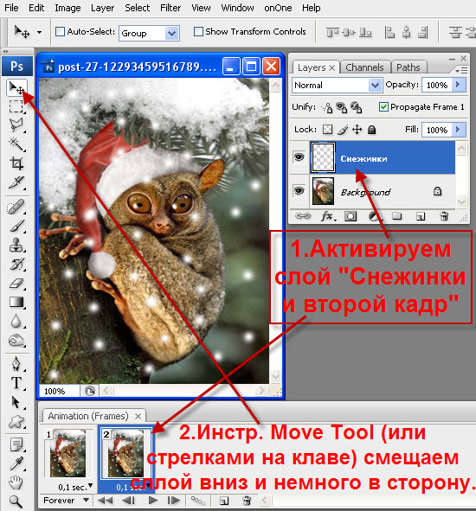Open the Tool Preset picker arrow
This screenshot has width=476, height=511.
tap(39, 32)
